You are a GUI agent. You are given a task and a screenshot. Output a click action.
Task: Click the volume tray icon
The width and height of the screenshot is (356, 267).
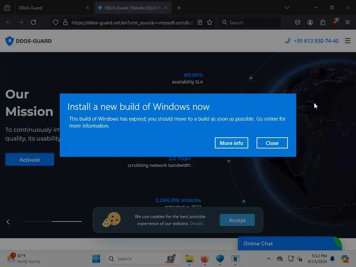(x=299, y=259)
